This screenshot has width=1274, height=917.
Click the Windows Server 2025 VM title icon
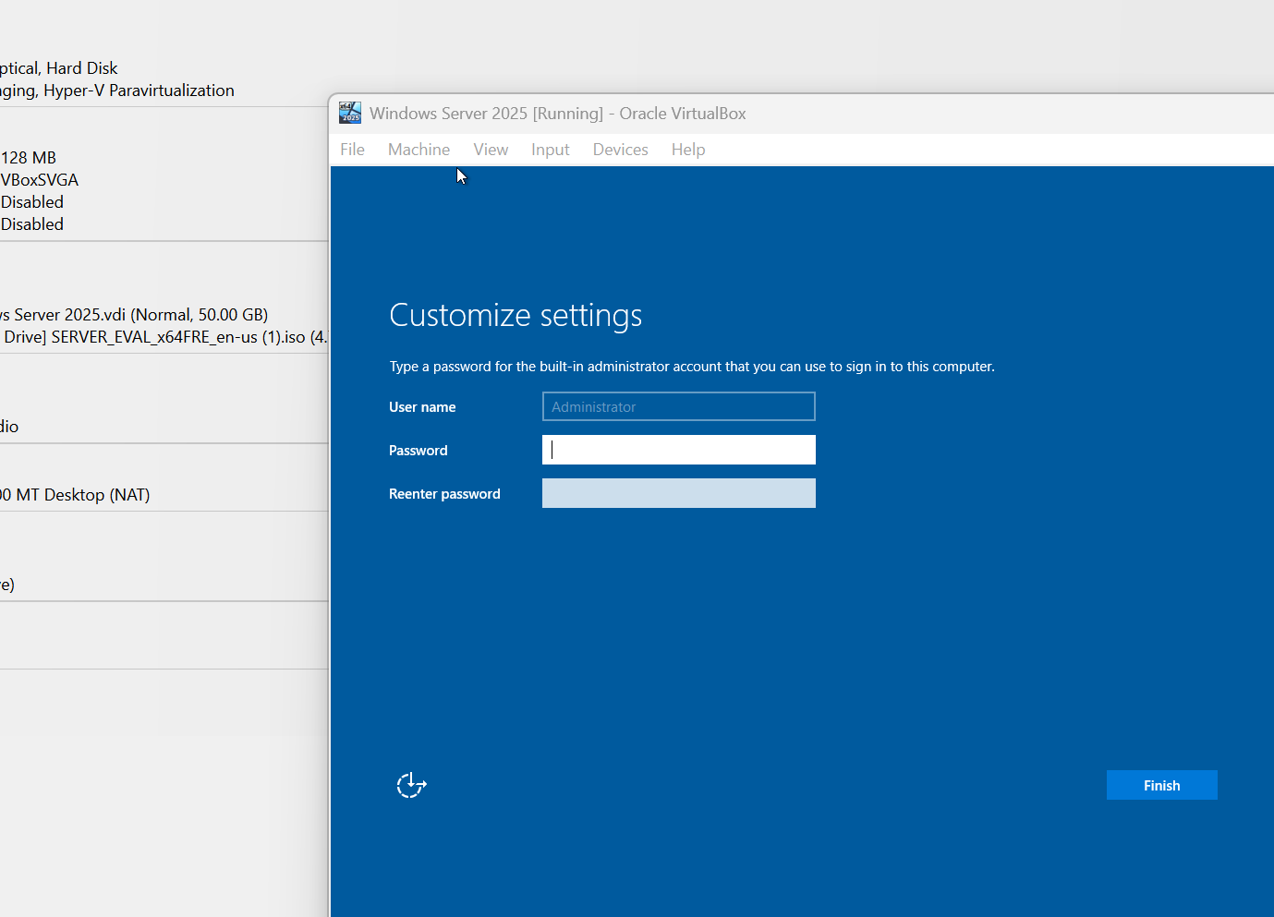(x=350, y=113)
